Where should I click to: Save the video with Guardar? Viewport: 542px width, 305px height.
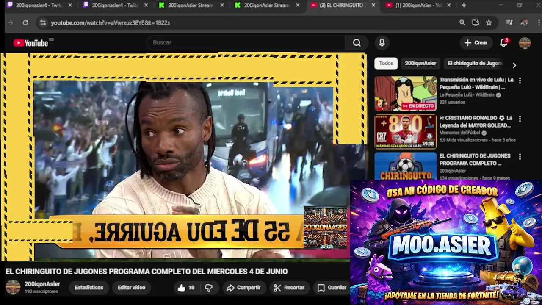coord(332,288)
